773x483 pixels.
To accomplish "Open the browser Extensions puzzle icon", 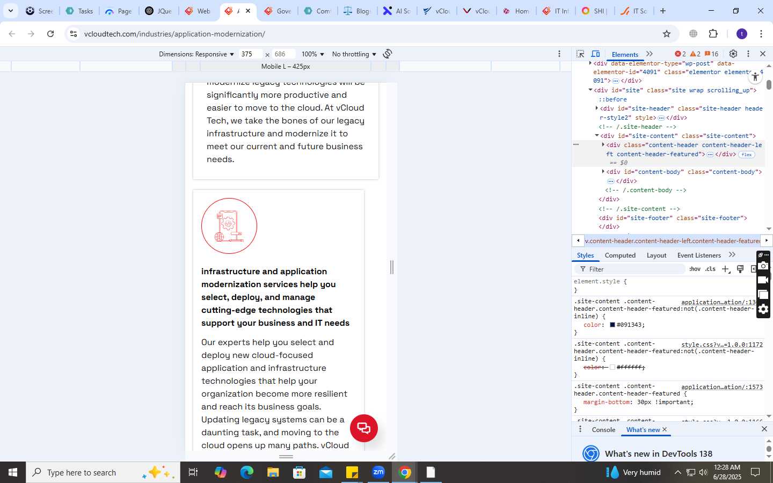I will 713,34.
